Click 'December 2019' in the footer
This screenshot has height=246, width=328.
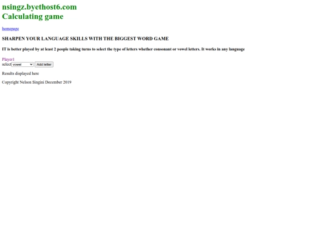[58, 82]
